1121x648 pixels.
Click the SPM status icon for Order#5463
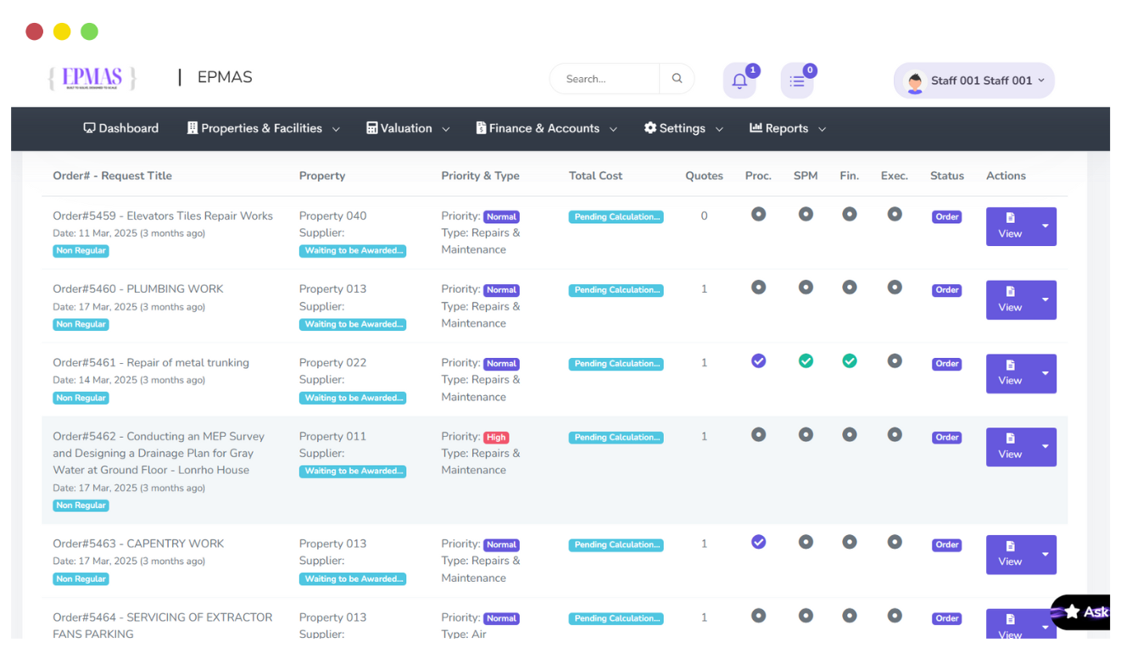click(806, 542)
